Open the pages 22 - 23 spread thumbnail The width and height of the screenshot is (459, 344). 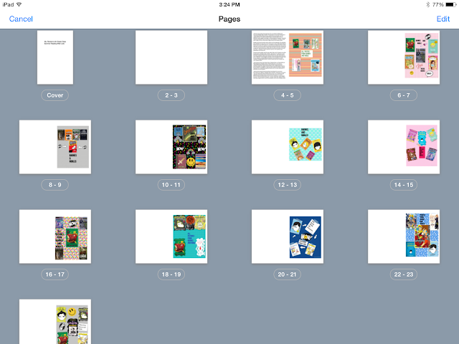pyautogui.click(x=404, y=236)
